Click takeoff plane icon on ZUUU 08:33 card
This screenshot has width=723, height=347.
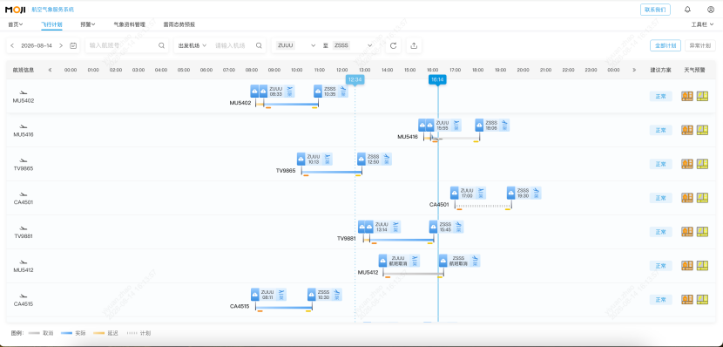click(290, 88)
